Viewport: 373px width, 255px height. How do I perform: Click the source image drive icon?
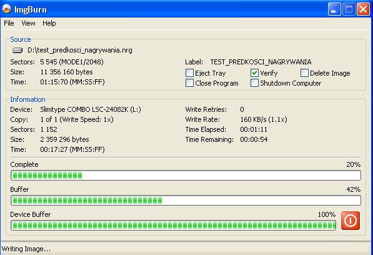[17, 50]
